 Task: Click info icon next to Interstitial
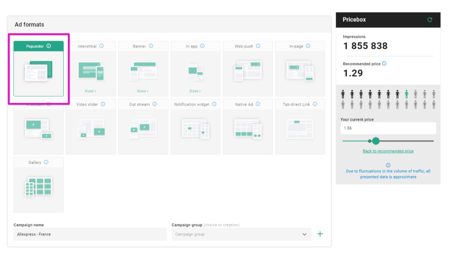point(101,46)
